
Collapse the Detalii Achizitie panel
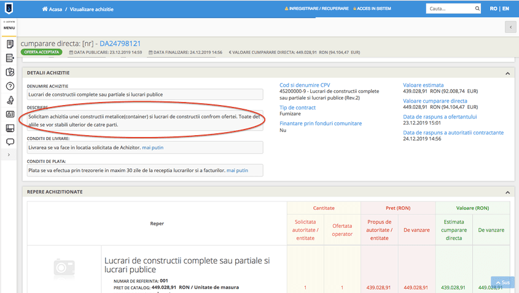click(x=508, y=73)
